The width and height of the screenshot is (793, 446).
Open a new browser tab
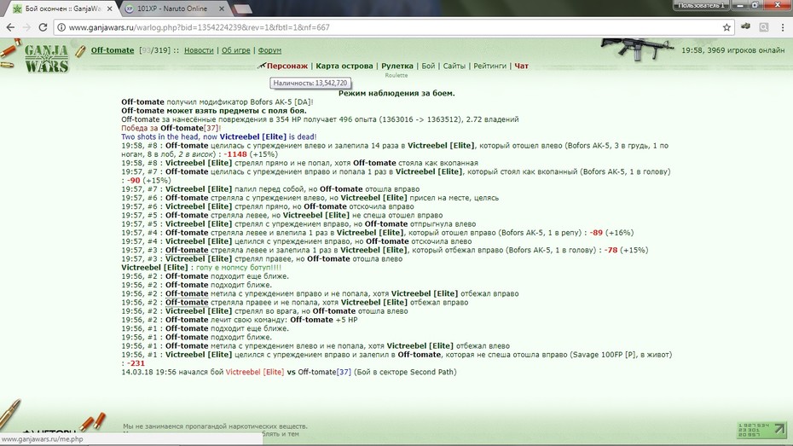[x=243, y=9]
